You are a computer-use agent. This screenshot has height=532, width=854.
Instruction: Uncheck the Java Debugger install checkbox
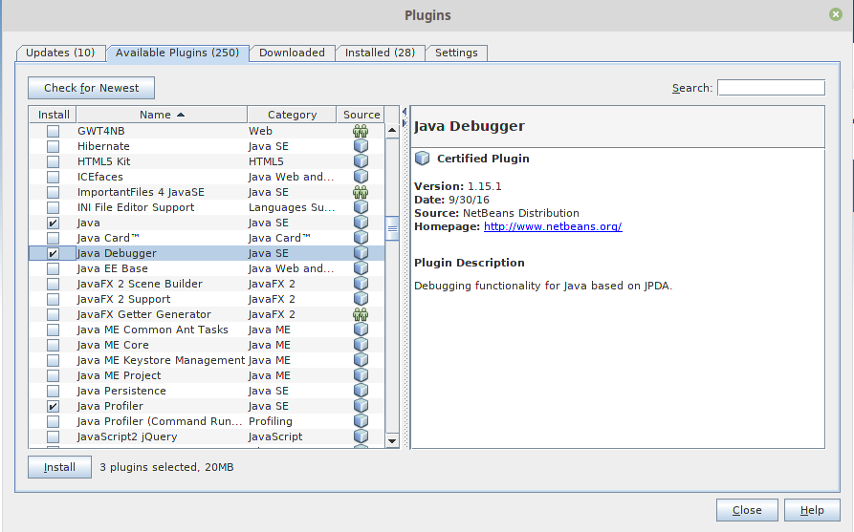tap(53, 253)
